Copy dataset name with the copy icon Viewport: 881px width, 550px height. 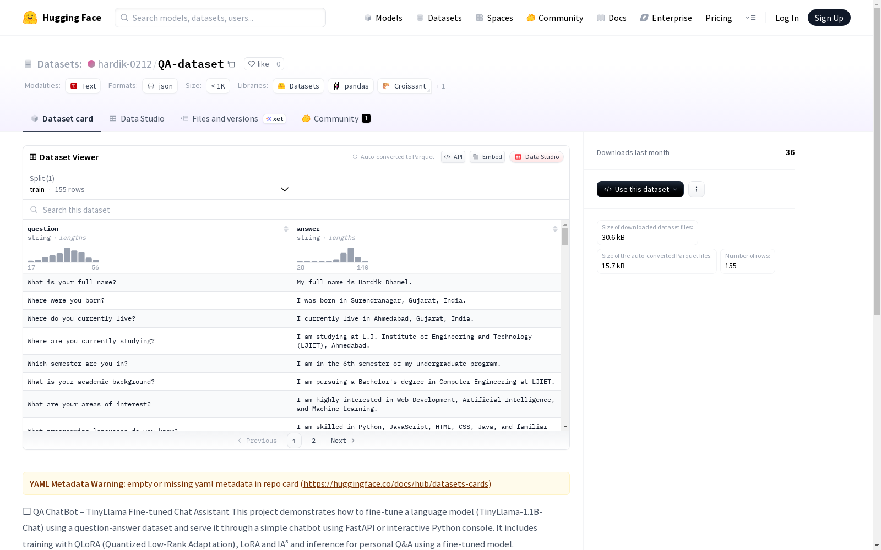[x=232, y=64]
